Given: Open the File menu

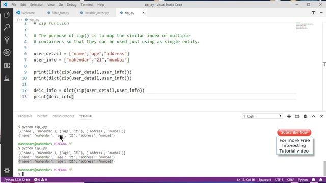Looking at the screenshot, I should (x=14, y=5).
